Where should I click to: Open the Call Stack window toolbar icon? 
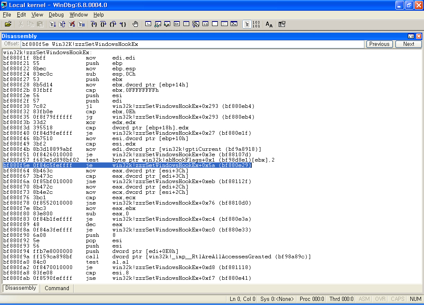pos(196,24)
